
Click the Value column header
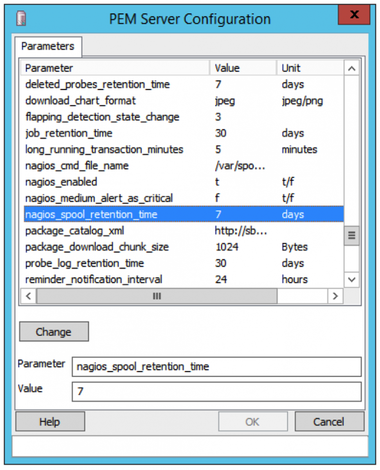[243, 68]
